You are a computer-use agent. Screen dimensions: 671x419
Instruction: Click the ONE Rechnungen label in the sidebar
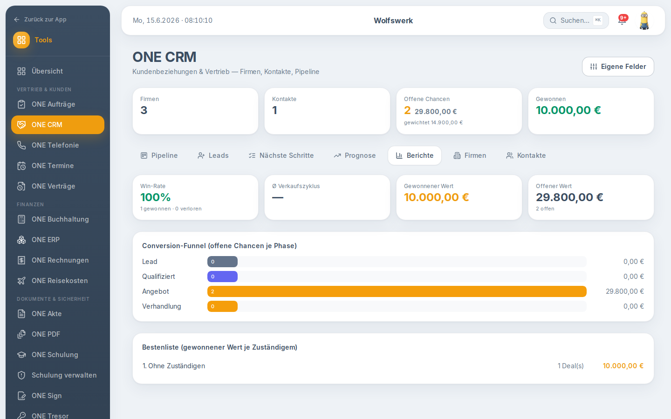(x=60, y=260)
